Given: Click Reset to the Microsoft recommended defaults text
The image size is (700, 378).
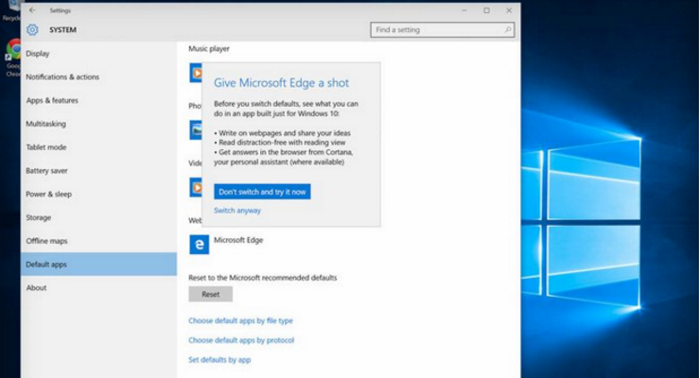Looking at the screenshot, I should tap(263, 278).
